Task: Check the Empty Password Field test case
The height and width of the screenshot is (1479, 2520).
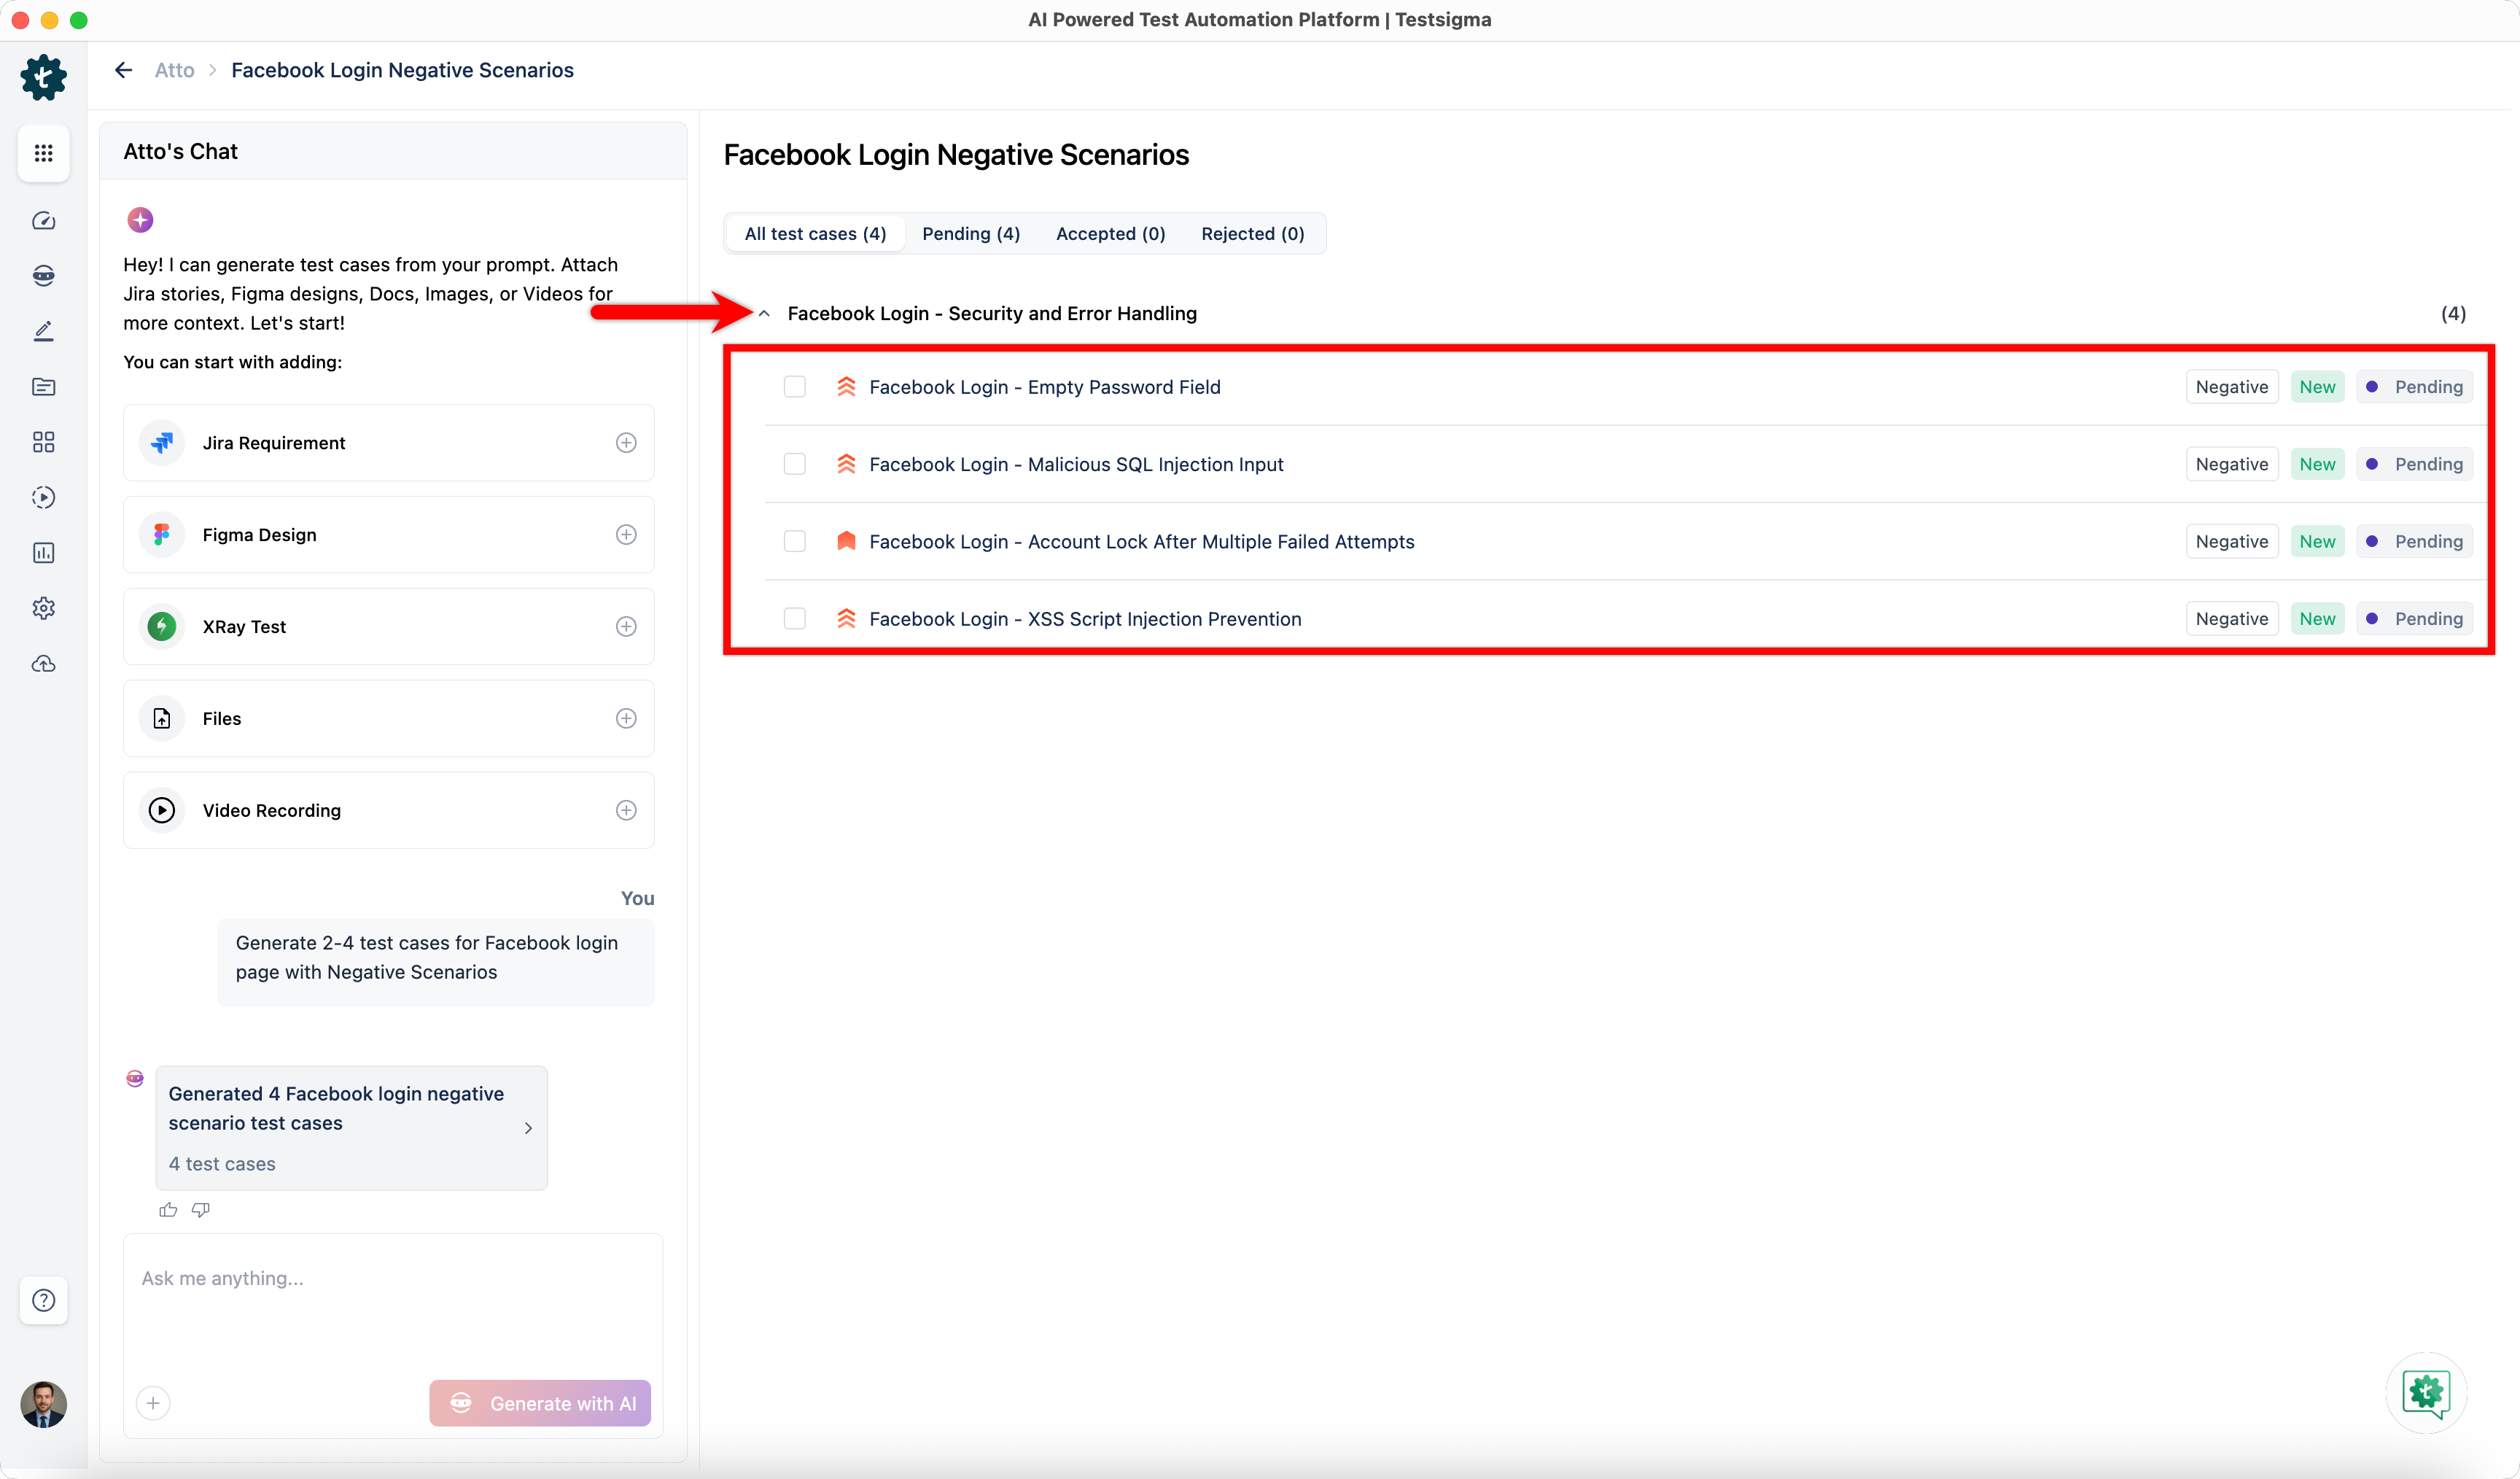Action: click(x=795, y=387)
